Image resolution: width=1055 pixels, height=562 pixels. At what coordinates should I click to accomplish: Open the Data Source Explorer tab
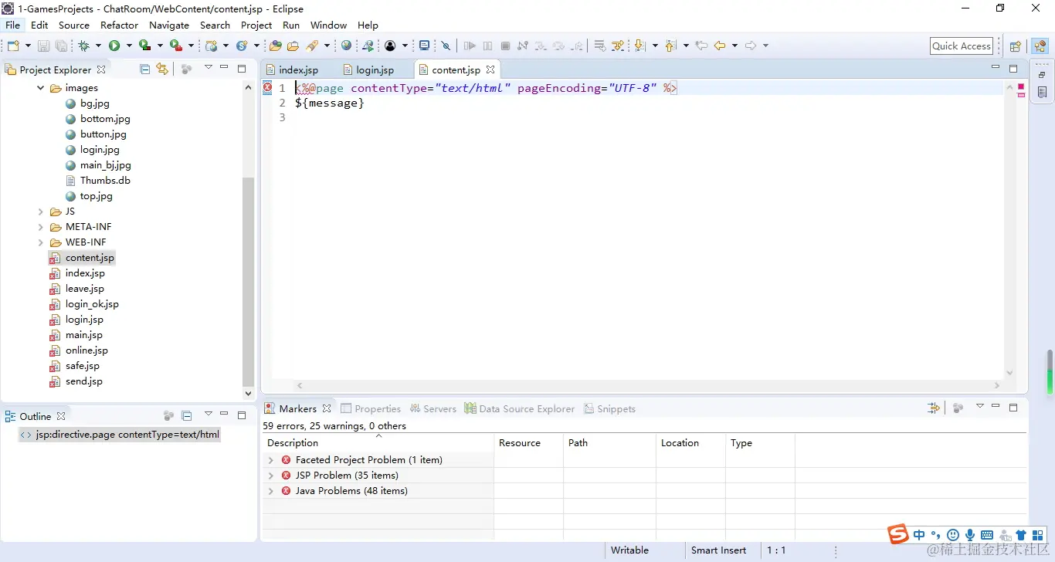click(x=519, y=408)
